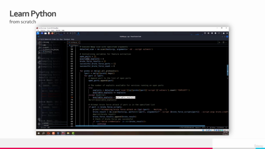265x149 pixels.
Task: Click the line 62 available_exploits variable
Action: click(89, 59)
